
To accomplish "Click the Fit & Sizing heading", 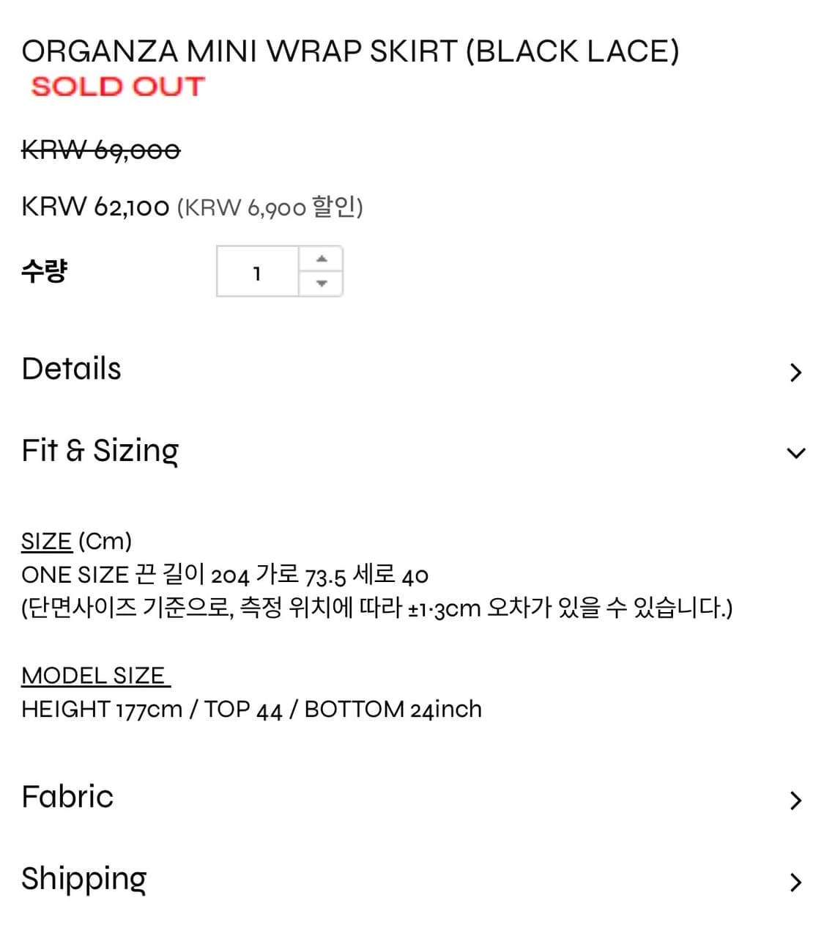I will coord(100,451).
